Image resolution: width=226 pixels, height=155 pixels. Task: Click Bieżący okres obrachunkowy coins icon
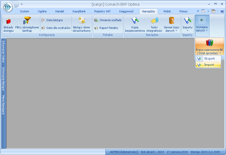tap(82, 21)
